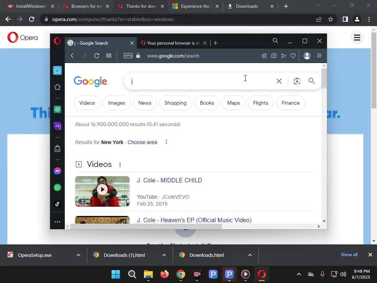The height and width of the screenshot is (283, 377).
Task: Add the page to bookmarks with the heart icon
Action: (x=293, y=56)
